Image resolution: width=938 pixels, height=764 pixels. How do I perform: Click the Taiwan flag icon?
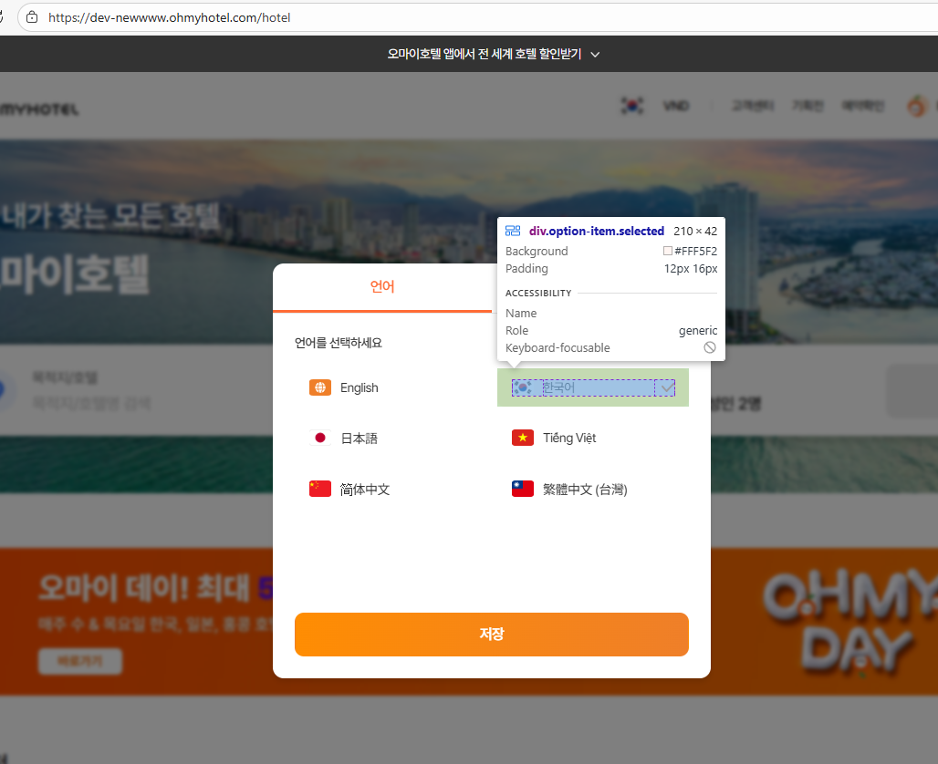click(523, 489)
